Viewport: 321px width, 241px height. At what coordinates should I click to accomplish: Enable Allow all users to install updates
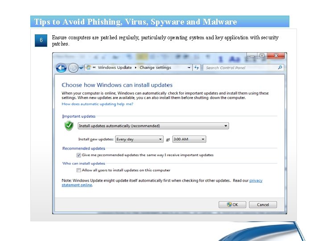tap(78, 170)
